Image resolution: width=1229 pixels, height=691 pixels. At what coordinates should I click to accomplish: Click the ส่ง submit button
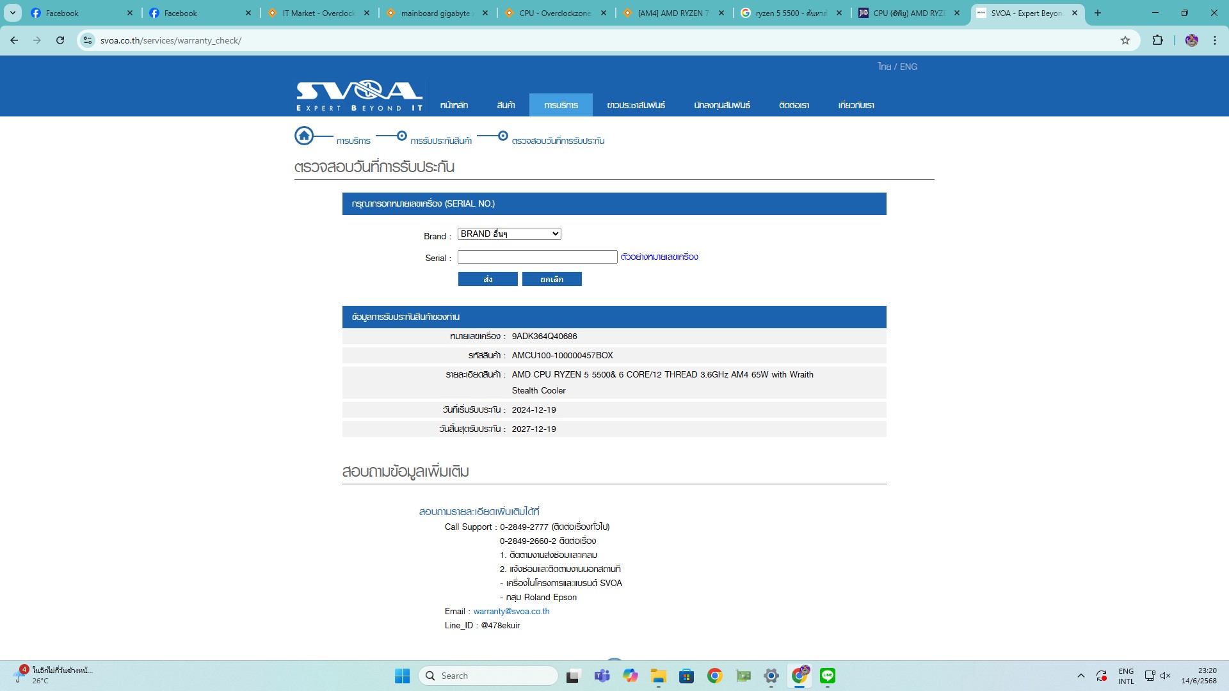(488, 279)
